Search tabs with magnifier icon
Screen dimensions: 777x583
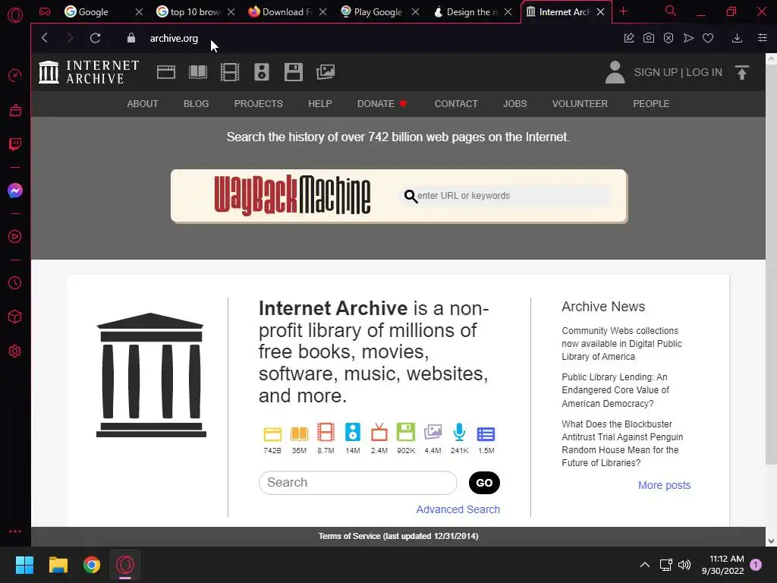coord(671,11)
